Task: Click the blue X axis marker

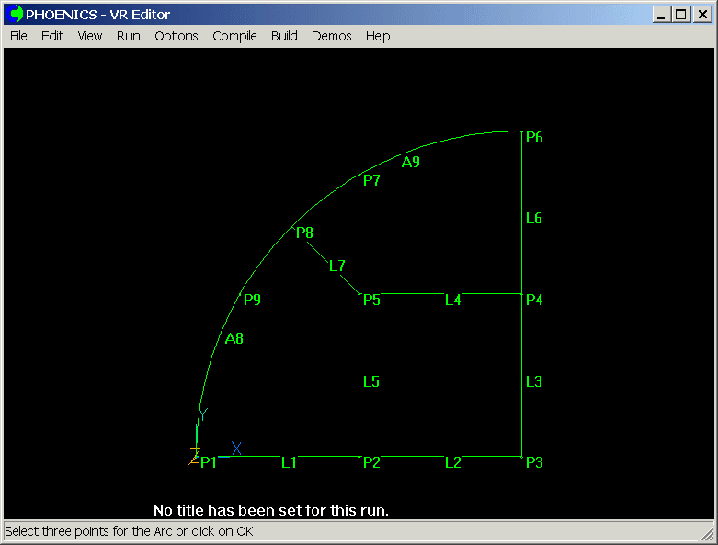Action: coord(236,448)
